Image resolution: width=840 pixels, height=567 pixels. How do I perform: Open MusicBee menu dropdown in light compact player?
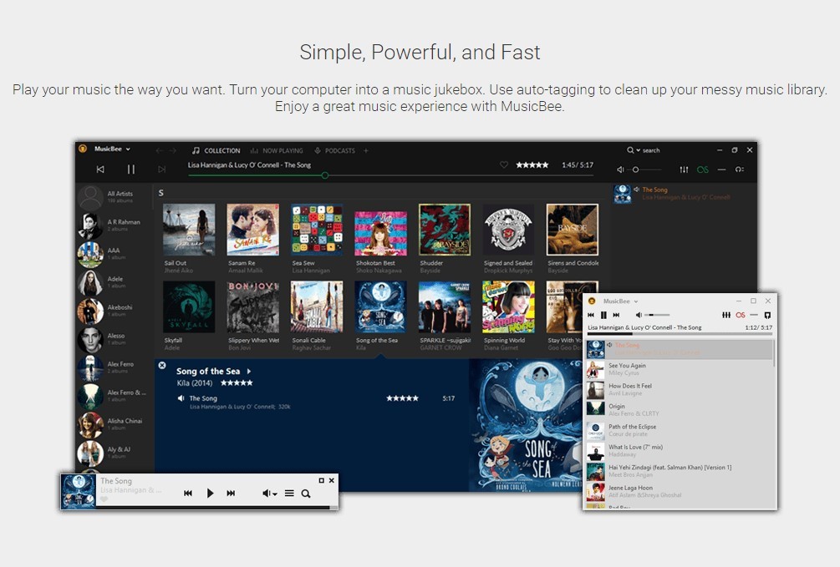[620, 301]
